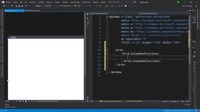The image size is (200, 112).
Task: Switch to the MainWindow.xaml.cs tab
Action: pyautogui.click(x=32, y=11)
